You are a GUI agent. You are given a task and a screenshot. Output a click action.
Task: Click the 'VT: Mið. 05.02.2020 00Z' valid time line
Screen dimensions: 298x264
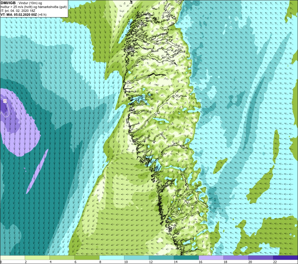(24, 15)
